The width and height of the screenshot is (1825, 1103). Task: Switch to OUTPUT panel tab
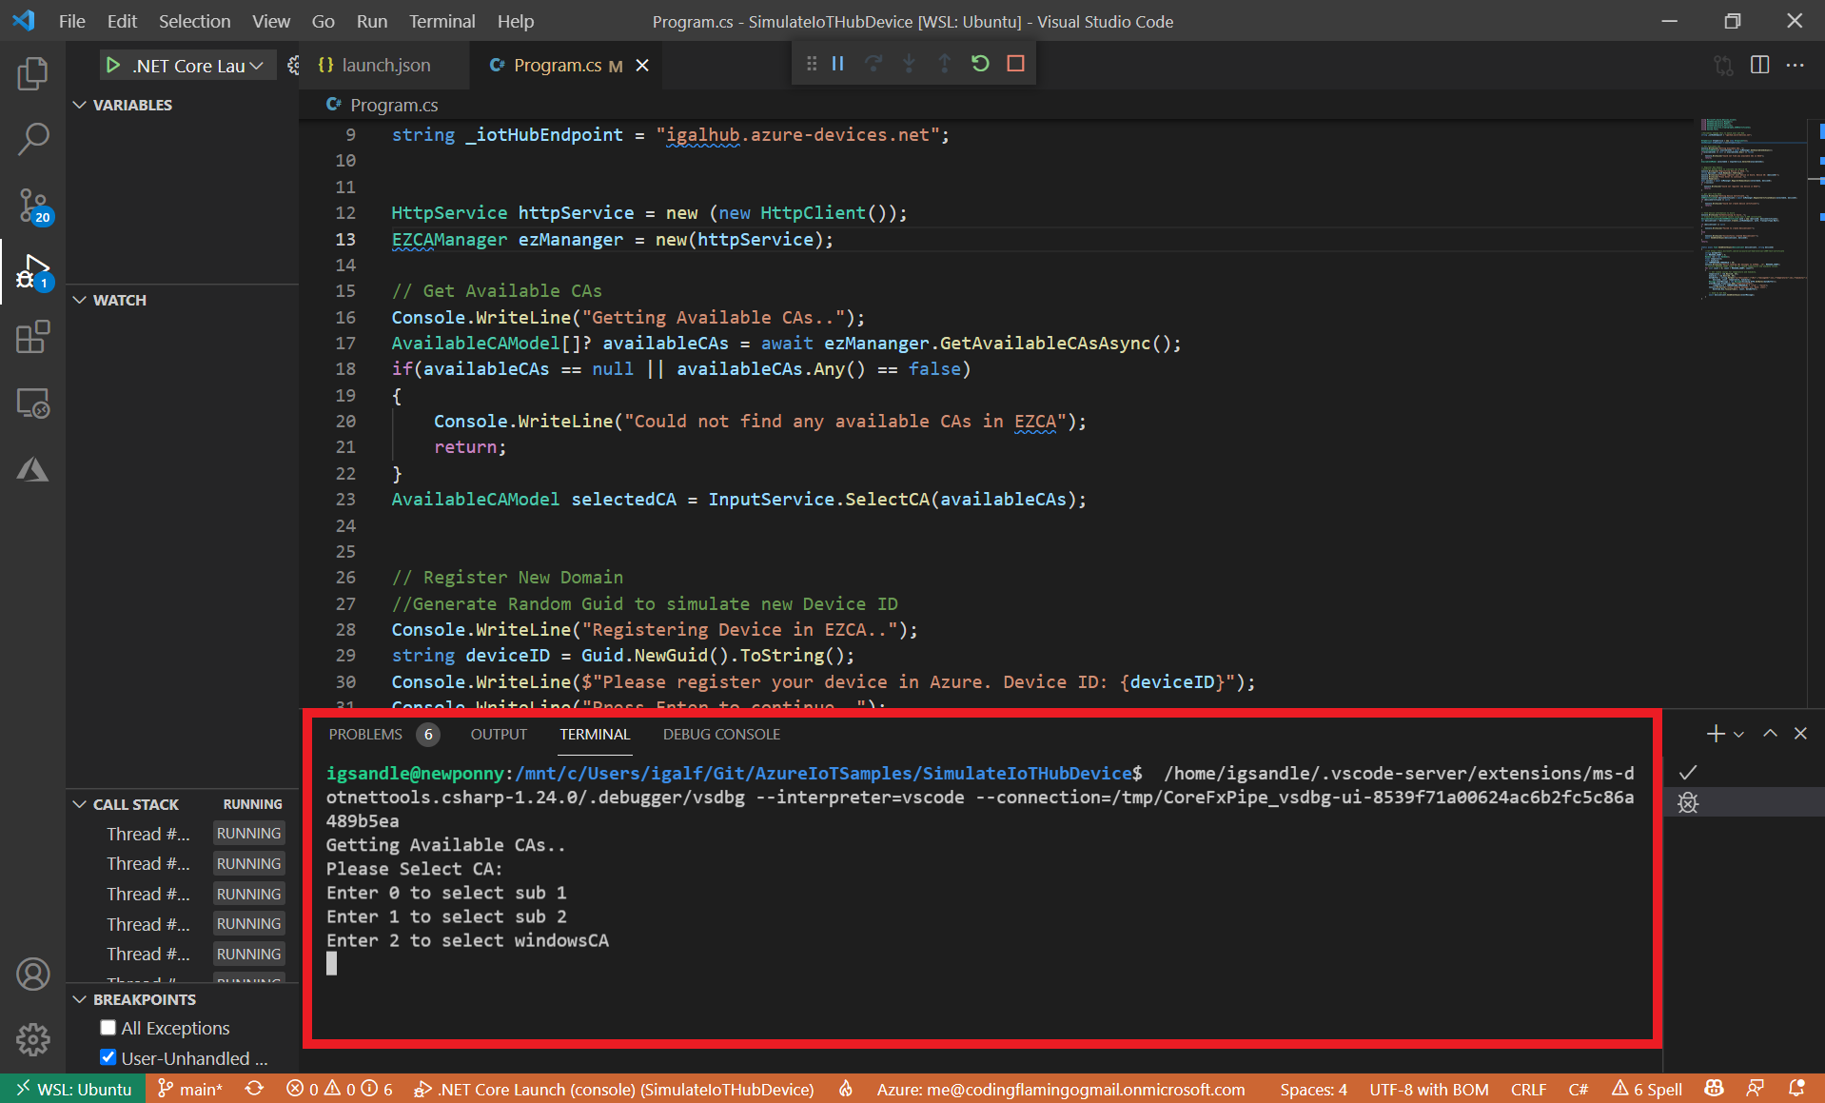[499, 734]
